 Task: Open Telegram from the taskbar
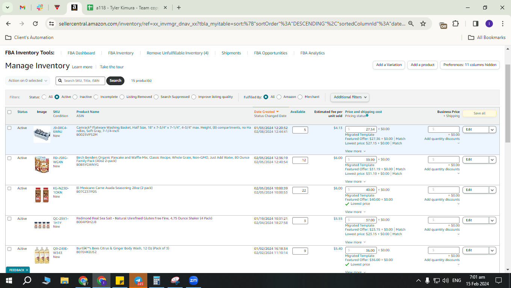coord(139,280)
